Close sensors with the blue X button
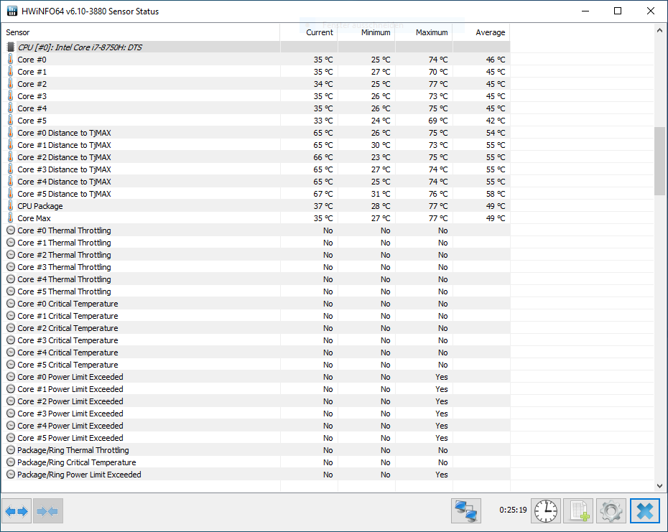This screenshot has width=668, height=532. pyautogui.click(x=644, y=510)
